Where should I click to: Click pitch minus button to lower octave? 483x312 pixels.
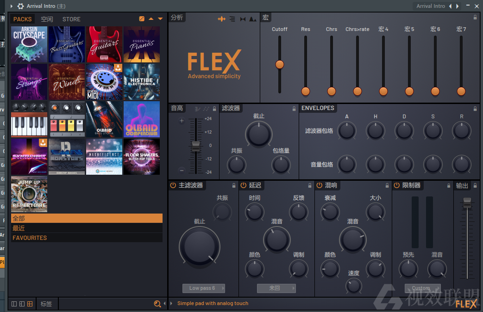(x=182, y=170)
